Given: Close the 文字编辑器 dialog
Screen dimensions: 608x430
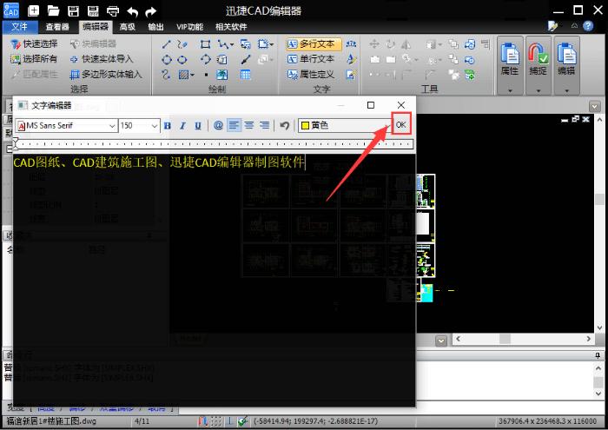Looking at the screenshot, I should (401, 105).
